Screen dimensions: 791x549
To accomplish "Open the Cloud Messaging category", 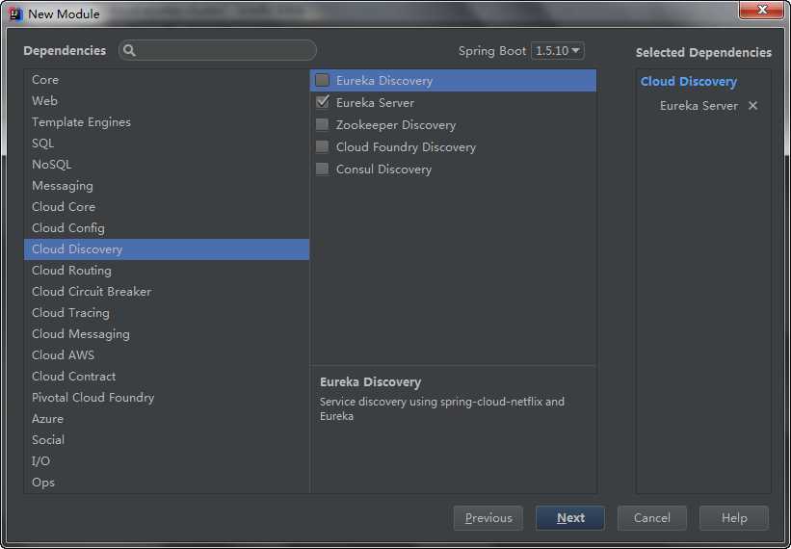I will [x=167, y=334].
